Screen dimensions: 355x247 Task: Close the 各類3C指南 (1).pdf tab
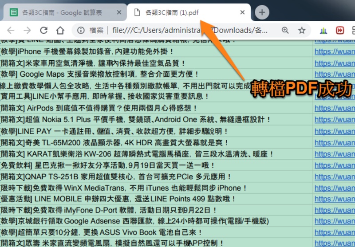242,12
